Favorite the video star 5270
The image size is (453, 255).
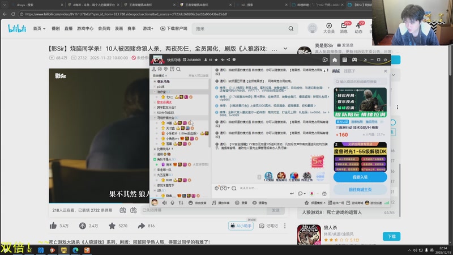118,226
